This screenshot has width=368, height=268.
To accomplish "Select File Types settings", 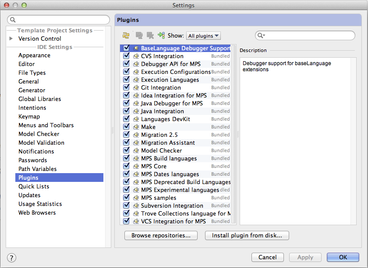I will (32, 73).
